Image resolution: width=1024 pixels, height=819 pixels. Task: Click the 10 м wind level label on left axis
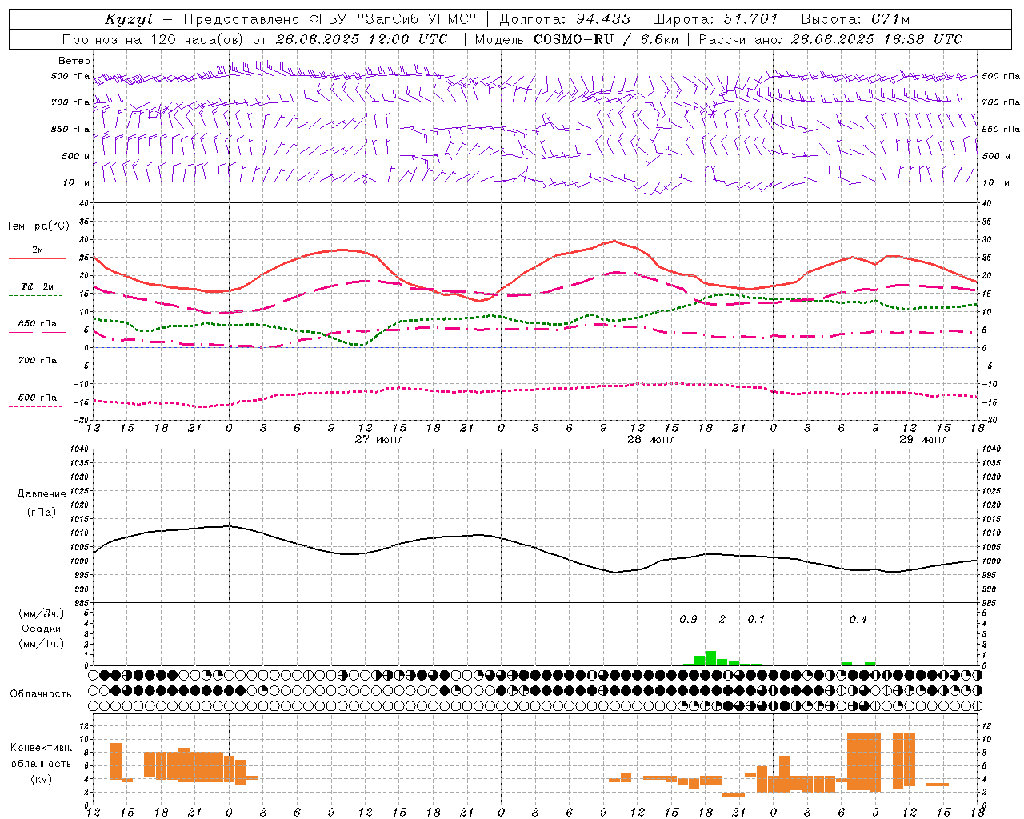pos(76,183)
